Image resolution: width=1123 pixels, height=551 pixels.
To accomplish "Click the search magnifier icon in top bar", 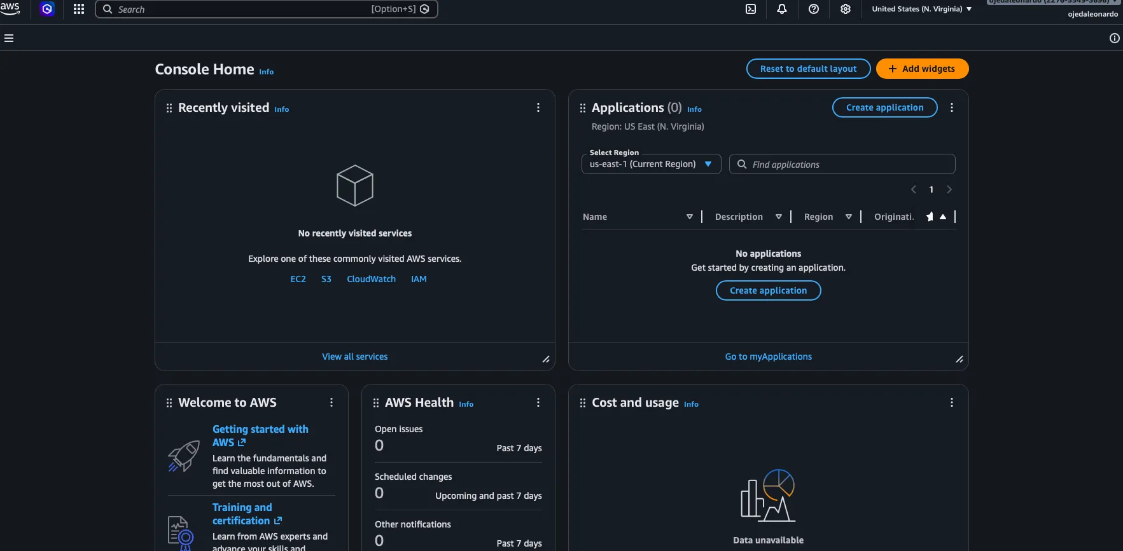I will (x=108, y=9).
